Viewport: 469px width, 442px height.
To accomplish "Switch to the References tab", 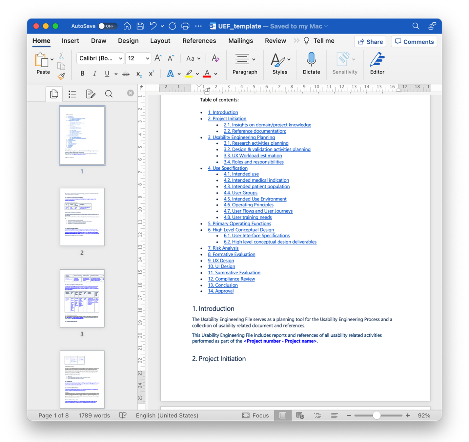I will [x=199, y=41].
